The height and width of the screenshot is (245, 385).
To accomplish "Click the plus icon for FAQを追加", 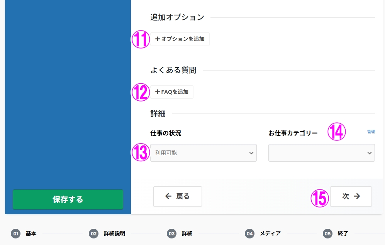I will 158,92.
